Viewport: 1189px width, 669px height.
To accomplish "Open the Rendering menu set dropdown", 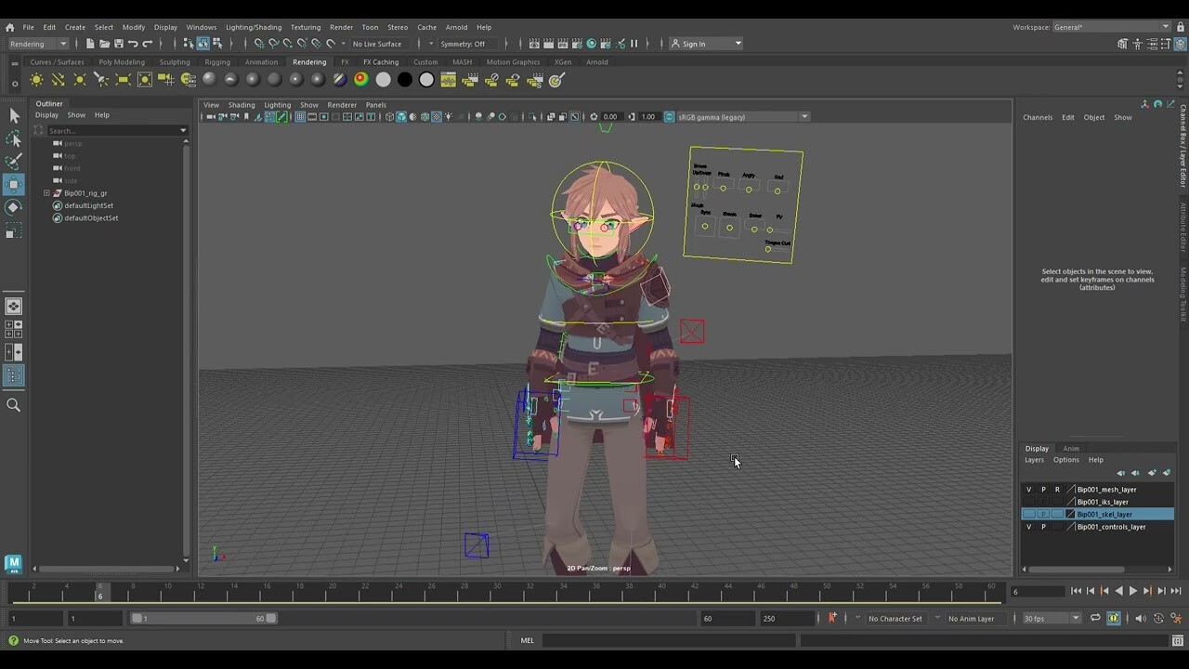I will (37, 44).
